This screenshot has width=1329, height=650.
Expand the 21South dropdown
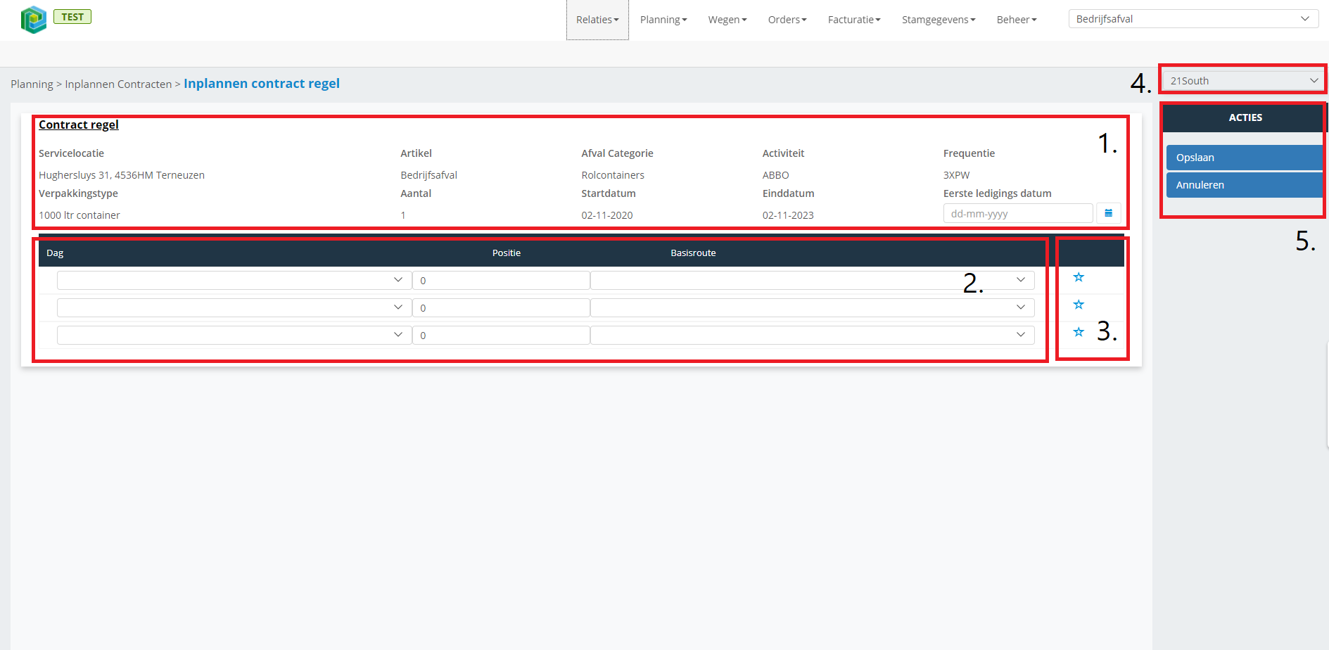pos(1243,81)
